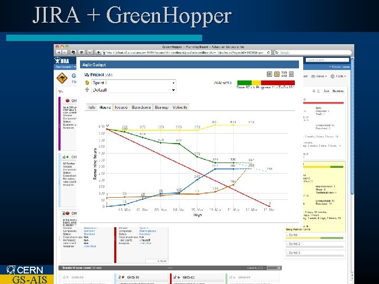Click the My Project title link

tap(94, 75)
